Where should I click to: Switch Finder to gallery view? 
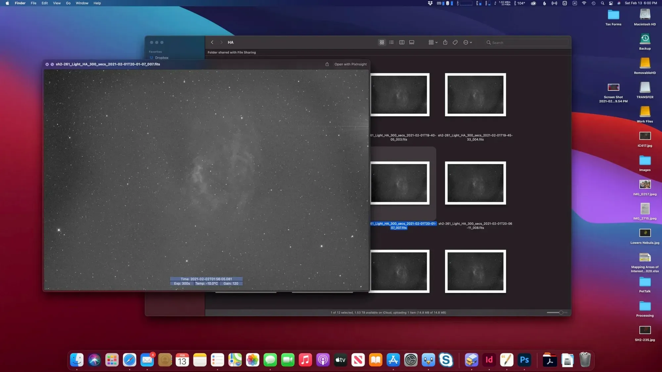(411, 42)
